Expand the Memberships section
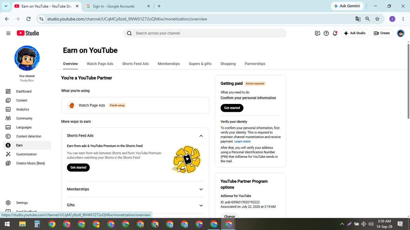Viewport: 410px width, 230px height. pos(201,189)
